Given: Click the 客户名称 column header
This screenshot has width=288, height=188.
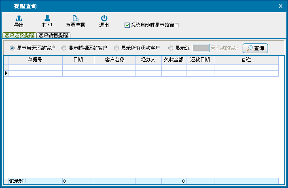Looking at the screenshot, I should (114, 60).
